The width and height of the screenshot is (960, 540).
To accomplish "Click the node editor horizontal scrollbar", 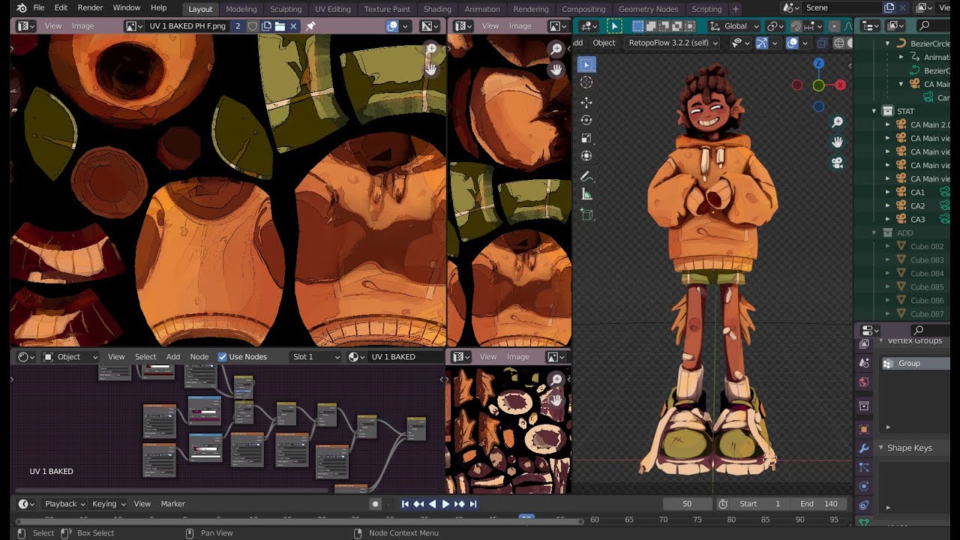I will point(172,490).
